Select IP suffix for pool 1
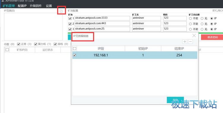223x113 pixels. pyautogui.click(x=212, y=18)
